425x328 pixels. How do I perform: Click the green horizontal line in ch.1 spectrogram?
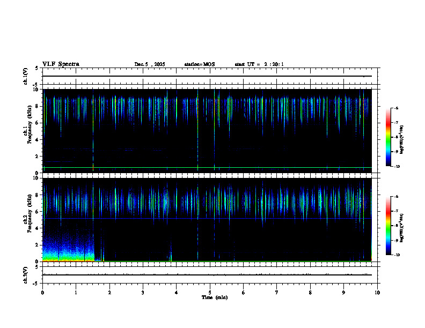207,168
